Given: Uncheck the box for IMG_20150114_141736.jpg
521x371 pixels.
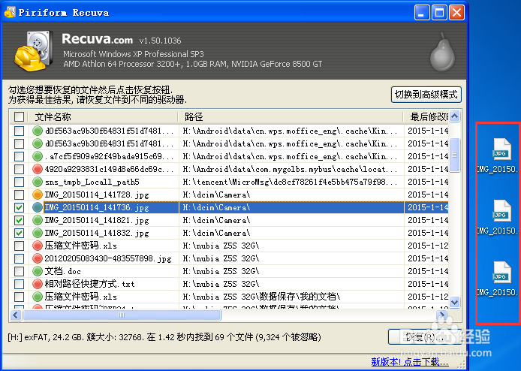Looking at the screenshot, I should point(19,207).
